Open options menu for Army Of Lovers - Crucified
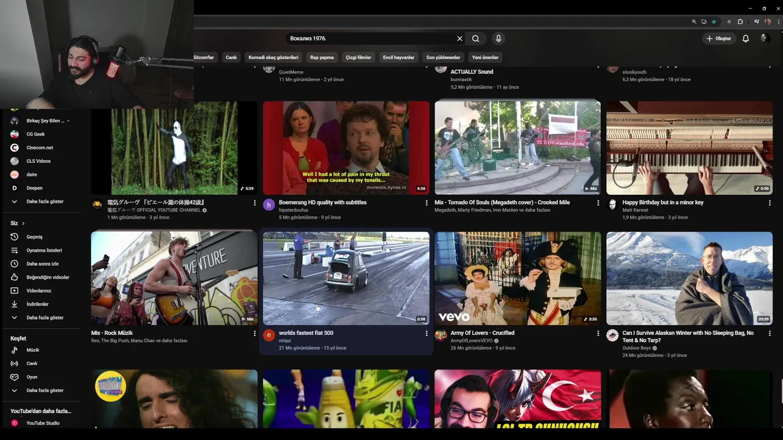Image resolution: width=783 pixels, height=440 pixels. (x=598, y=334)
